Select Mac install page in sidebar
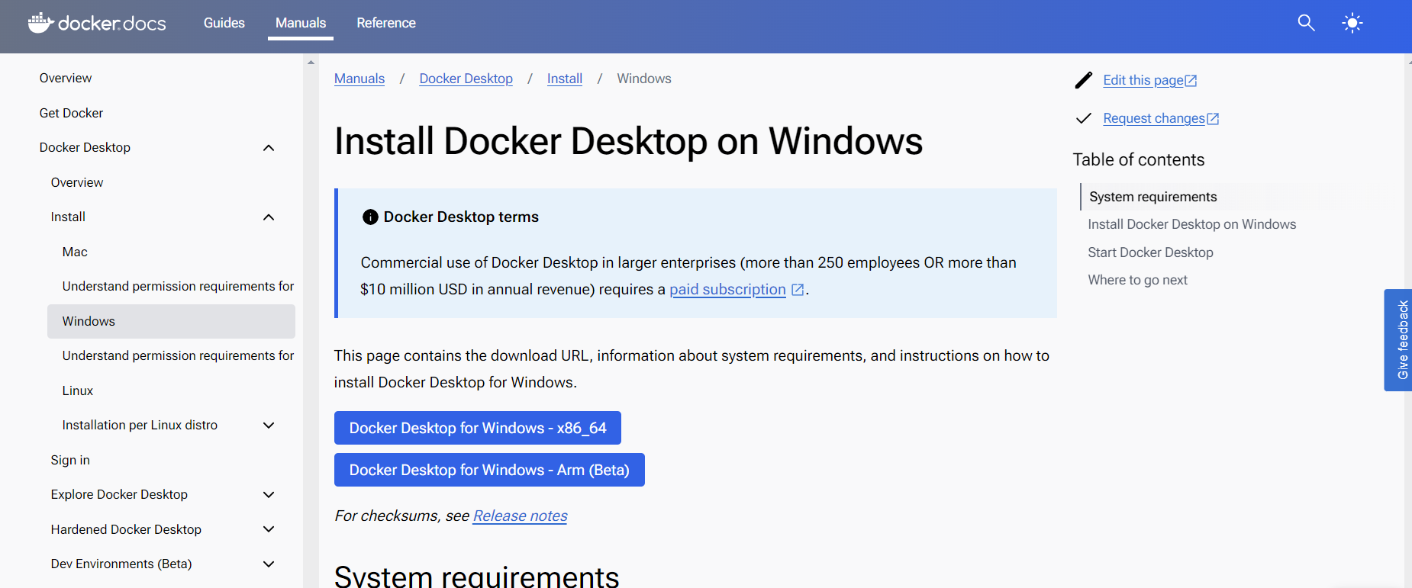Screen dimensions: 1412x588 pos(75,252)
